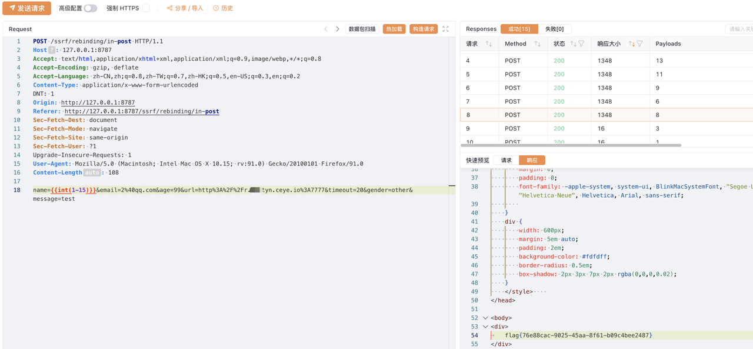Open the filter icon on 状态 column
The height and width of the screenshot is (349, 753).
pos(581,44)
